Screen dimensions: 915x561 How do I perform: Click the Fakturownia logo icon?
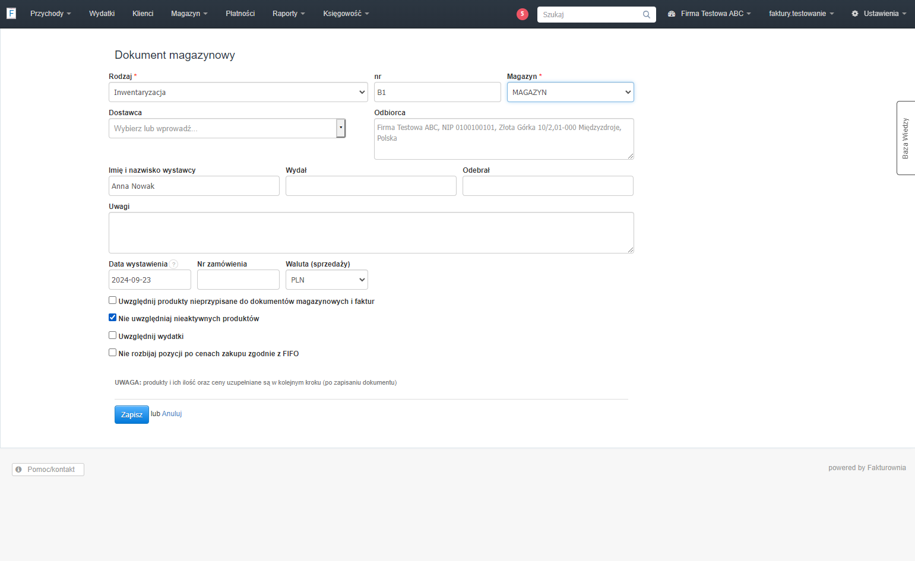tap(11, 13)
